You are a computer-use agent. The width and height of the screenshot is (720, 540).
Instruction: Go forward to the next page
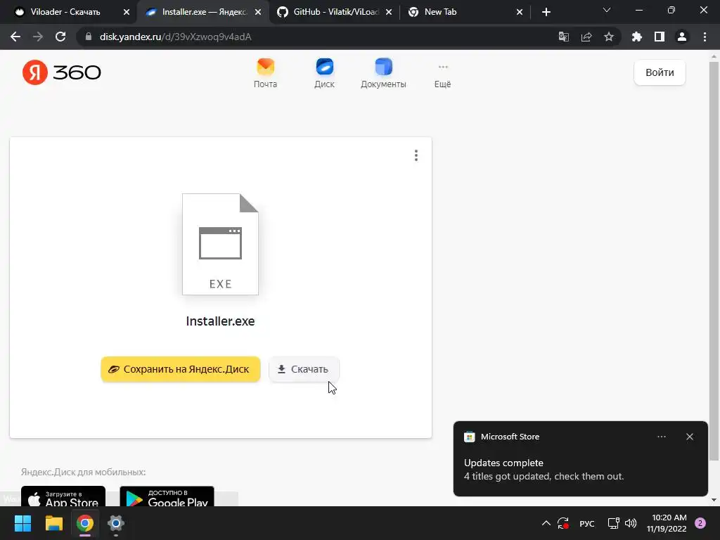[x=38, y=37]
